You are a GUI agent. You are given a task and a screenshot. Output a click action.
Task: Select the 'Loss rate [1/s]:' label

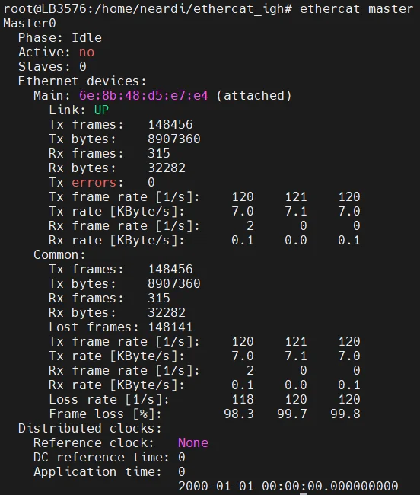pyautogui.click(x=109, y=400)
